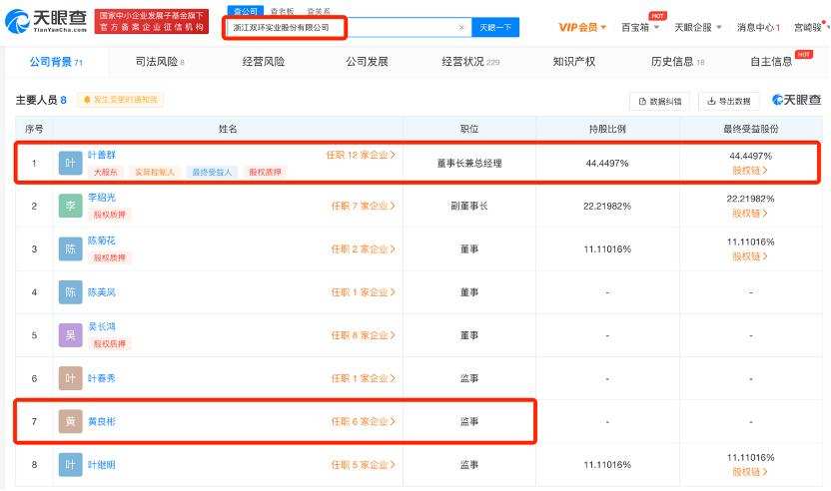Screen dimensions: 831x491
Task: Click the 陈 avatar of 陈菊花
Action: [71, 248]
